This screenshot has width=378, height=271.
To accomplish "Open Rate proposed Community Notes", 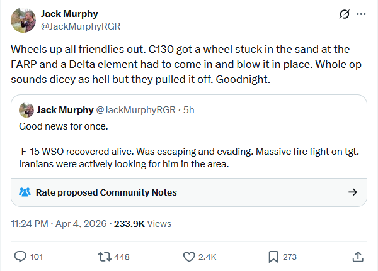I will (106, 192).
